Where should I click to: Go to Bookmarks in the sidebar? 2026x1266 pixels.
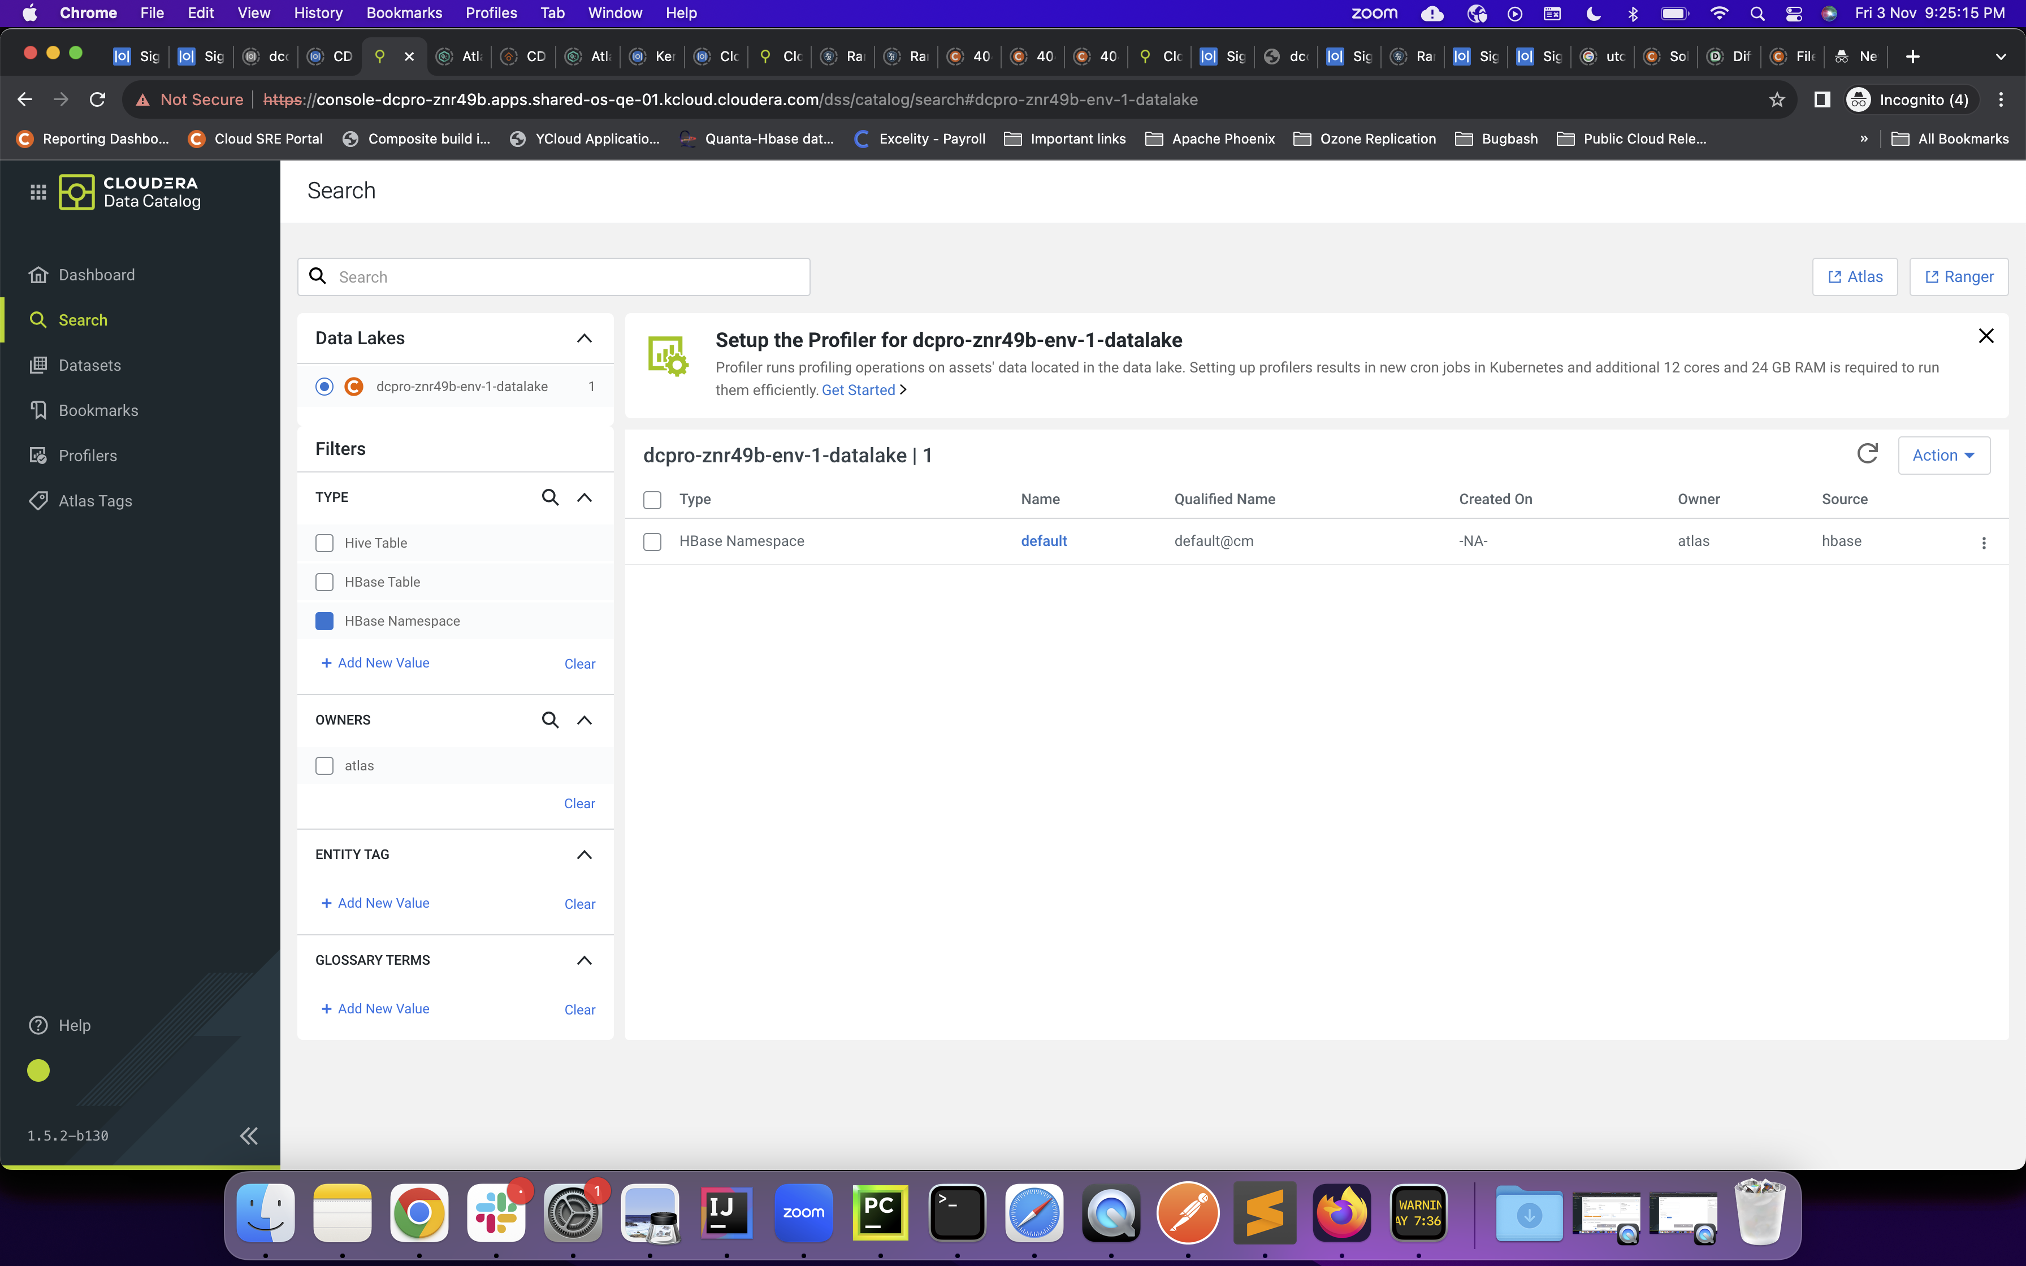(98, 410)
